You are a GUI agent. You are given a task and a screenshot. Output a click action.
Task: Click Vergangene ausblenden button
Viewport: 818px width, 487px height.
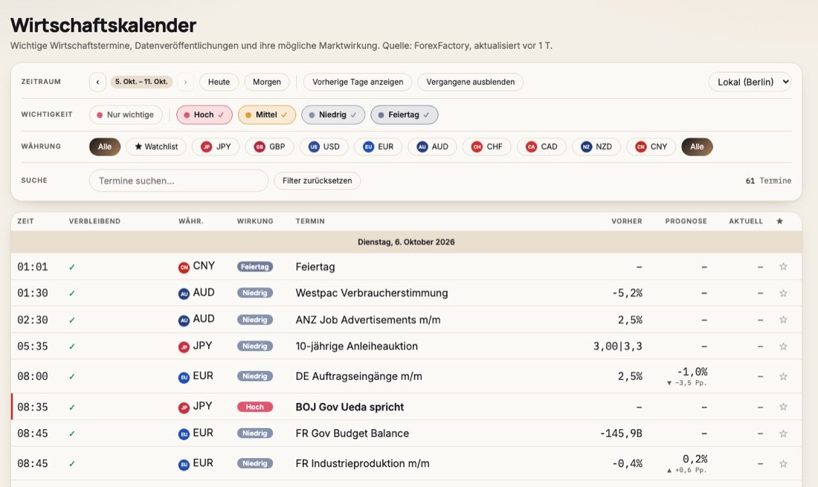coord(471,82)
